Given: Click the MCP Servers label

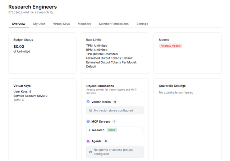Looking at the screenshot, I should (x=101, y=122).
